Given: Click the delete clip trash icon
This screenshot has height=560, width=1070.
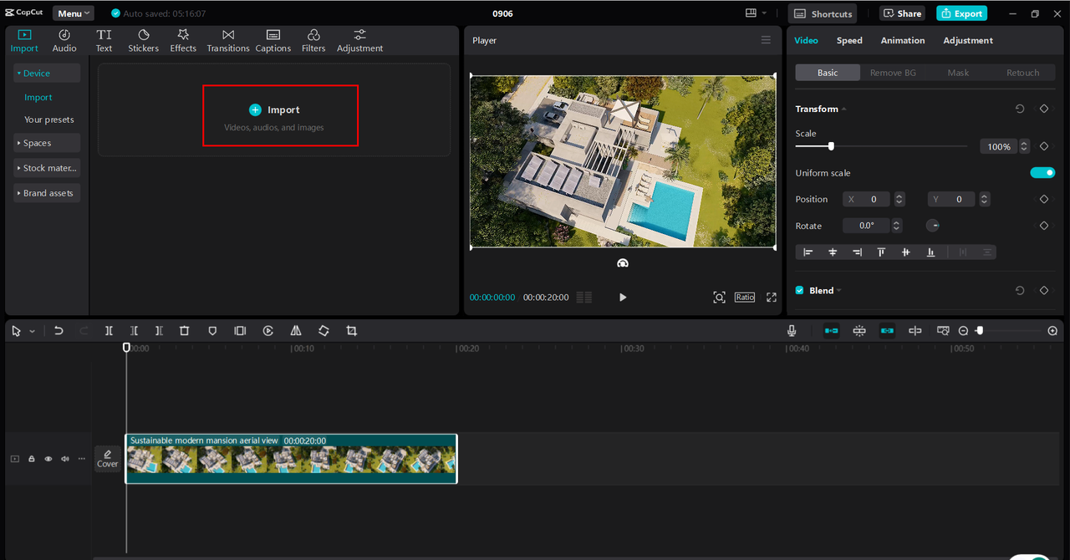Looking at the screenshot, I should tap(185, 331).
